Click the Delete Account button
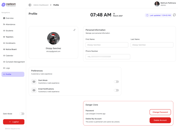 (160, 120)
